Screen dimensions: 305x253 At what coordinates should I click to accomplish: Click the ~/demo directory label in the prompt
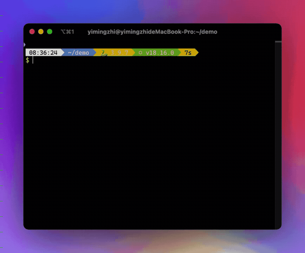coord(79,53)
